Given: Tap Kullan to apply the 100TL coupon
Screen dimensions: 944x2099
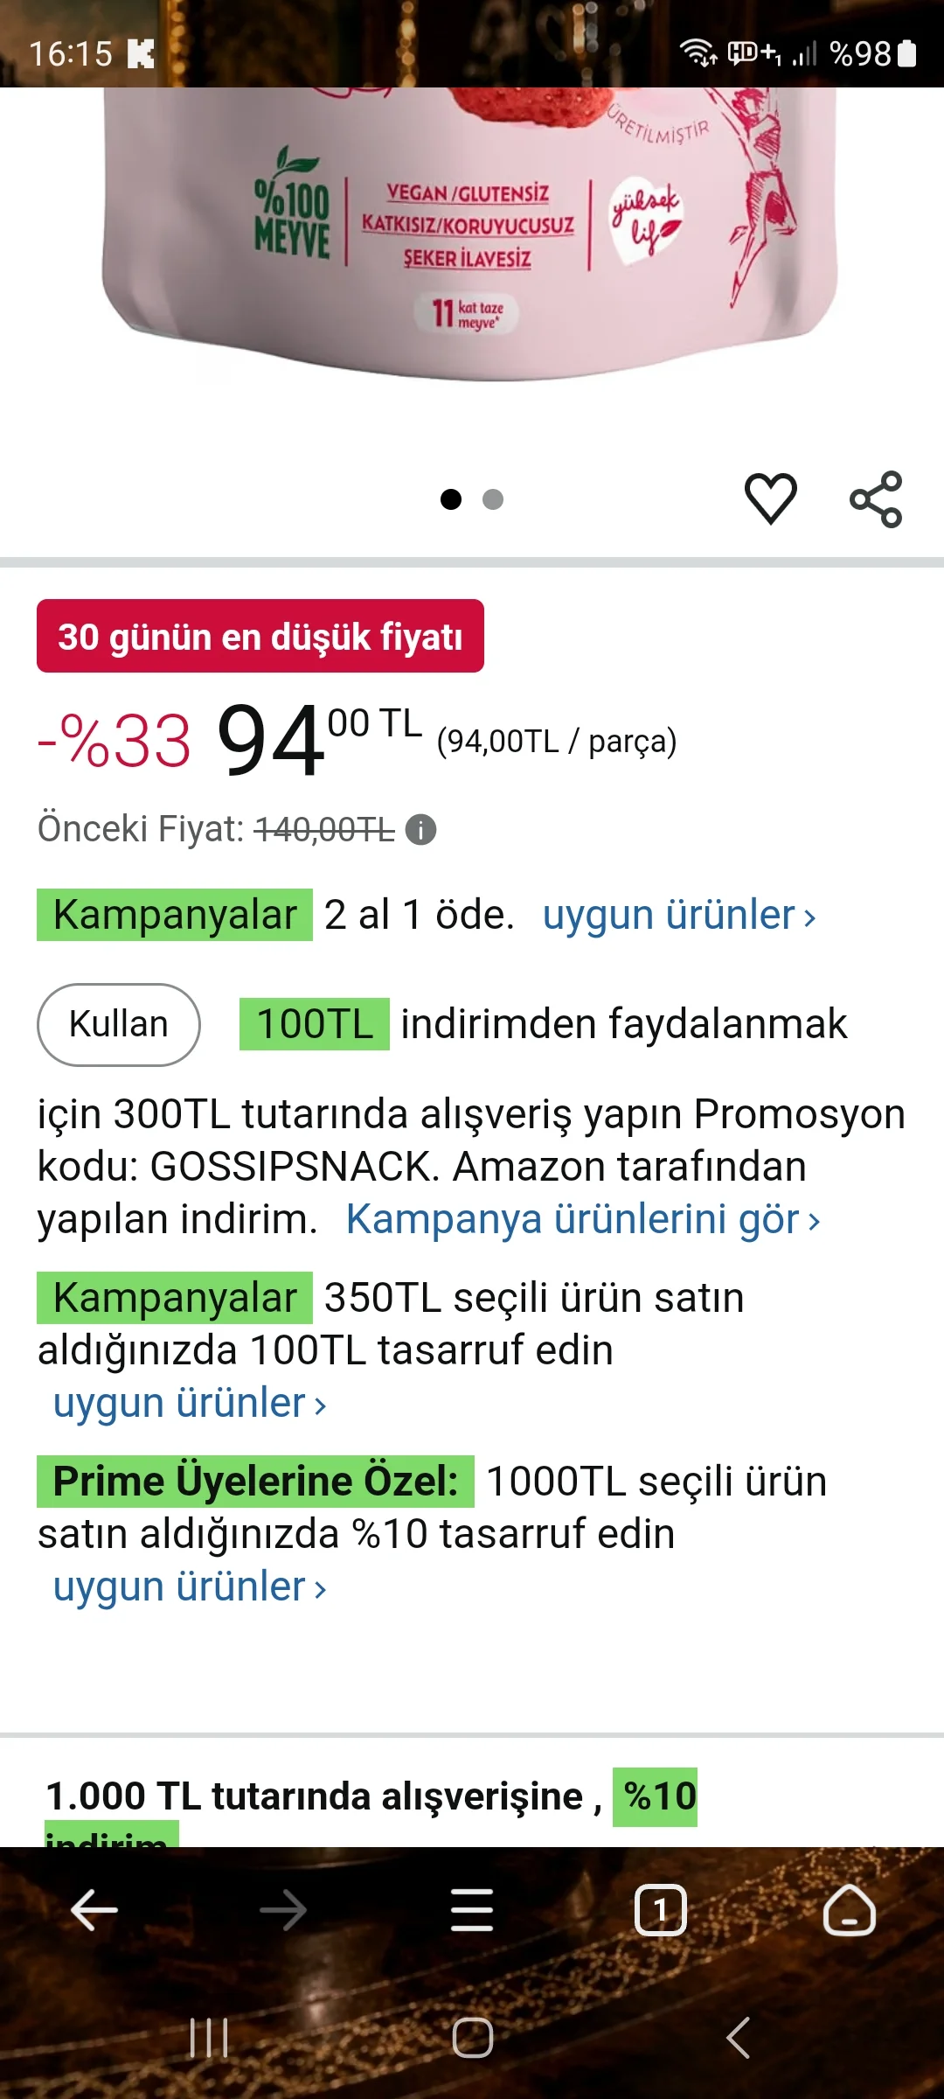Looking at the screenshot, I should point(119,1024).
